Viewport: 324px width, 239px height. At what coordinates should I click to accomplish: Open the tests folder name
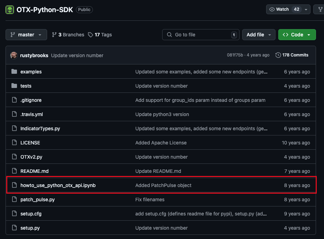[26, 86]
